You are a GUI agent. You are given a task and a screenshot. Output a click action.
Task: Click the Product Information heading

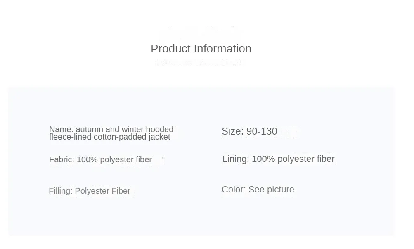coord(201,49)
